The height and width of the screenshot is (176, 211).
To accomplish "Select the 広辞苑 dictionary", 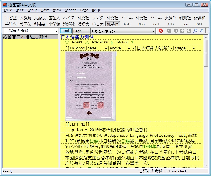I will (x=25, y=18).
